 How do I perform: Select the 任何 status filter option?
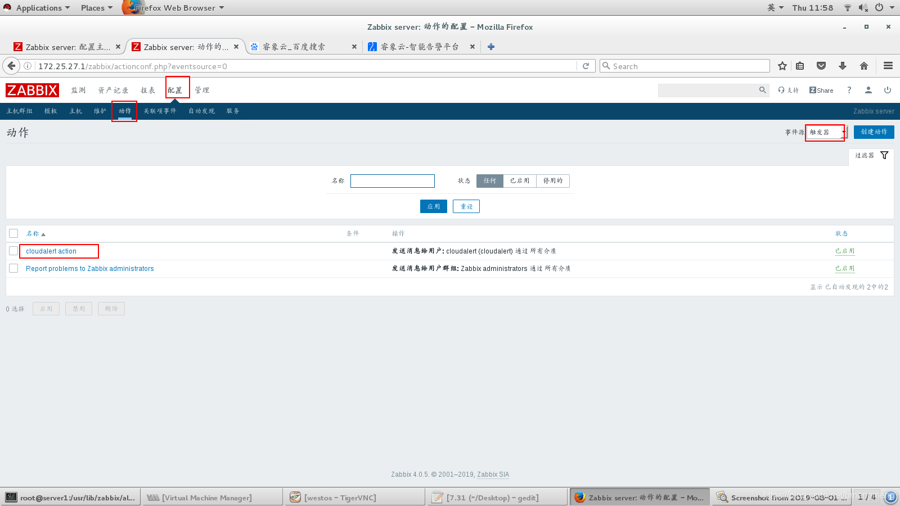(x=490, y=180)
